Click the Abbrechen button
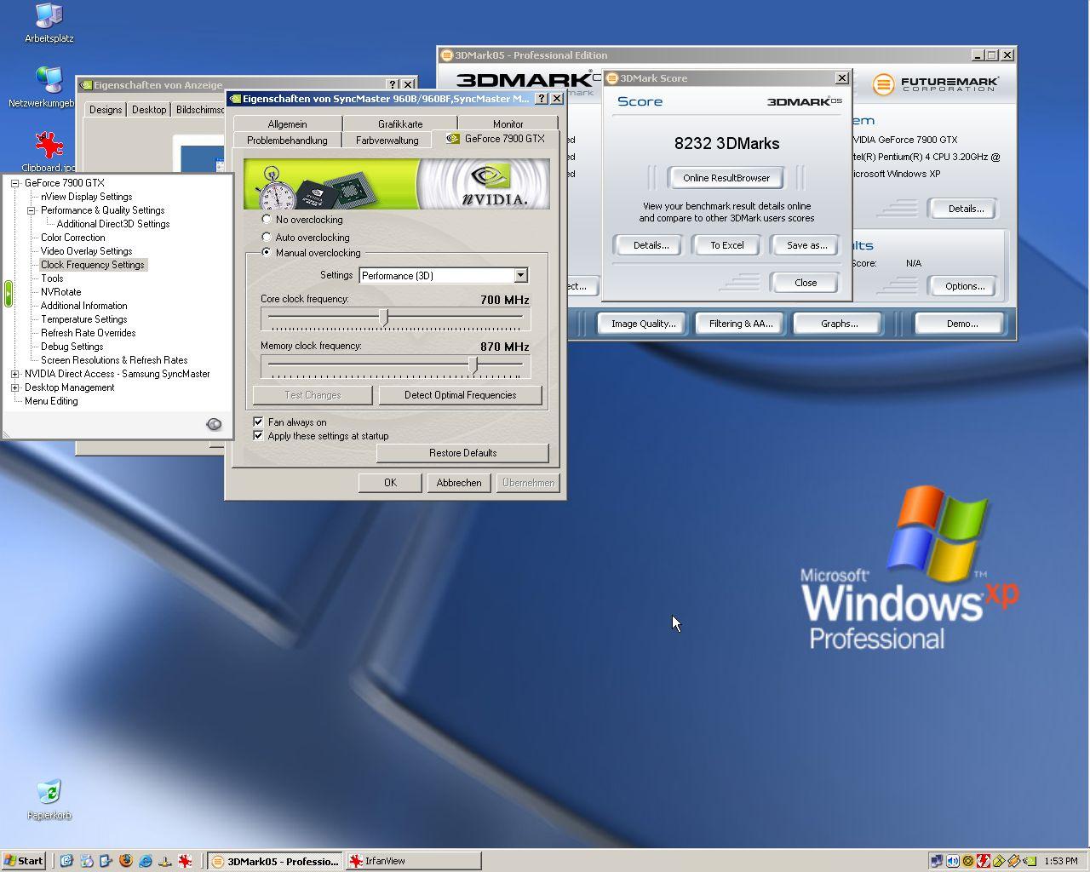 point(459,483)
